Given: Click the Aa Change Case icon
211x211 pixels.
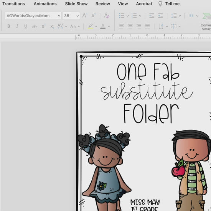Looking at the screenshot, I should [73, 26].
